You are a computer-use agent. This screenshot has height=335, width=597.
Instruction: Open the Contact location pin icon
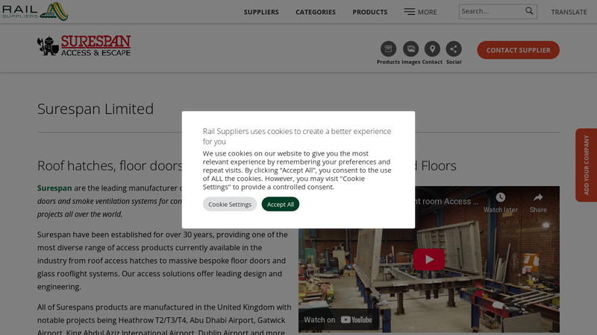[432, 49]
